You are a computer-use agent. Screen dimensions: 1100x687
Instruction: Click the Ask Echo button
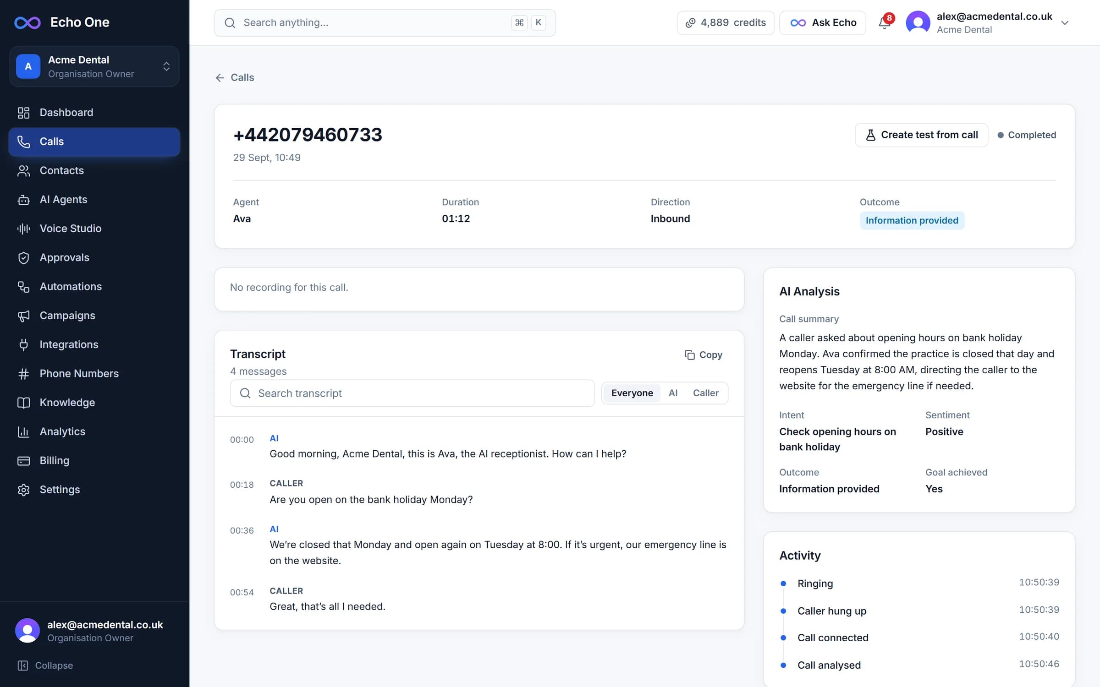pyautogui.click(x=823, y=23)
